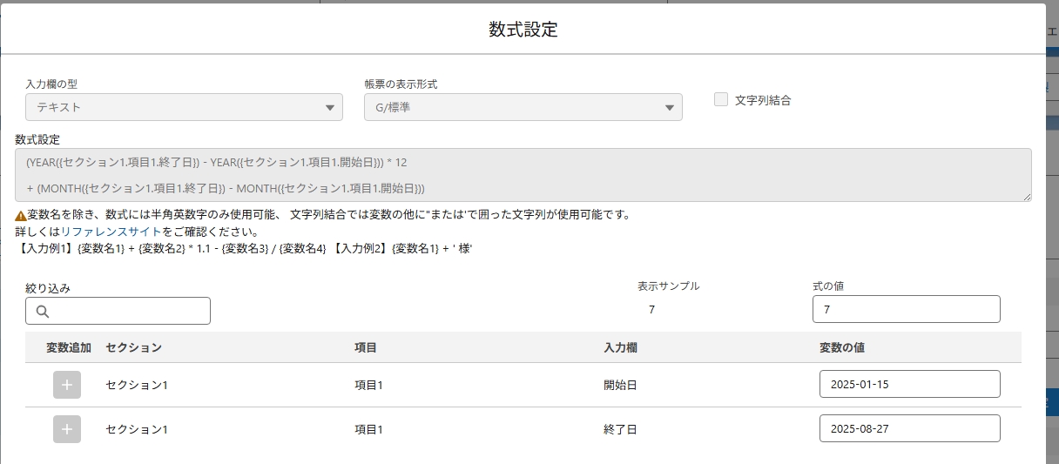Click the セクション column header

(133, 347)
